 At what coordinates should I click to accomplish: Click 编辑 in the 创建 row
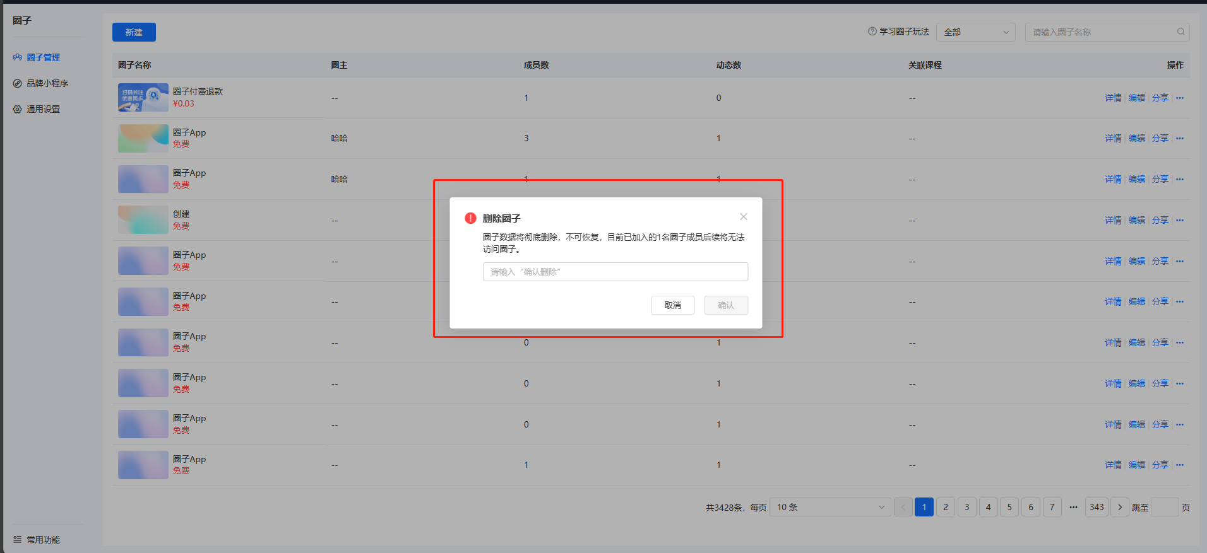pos(1137,220)
